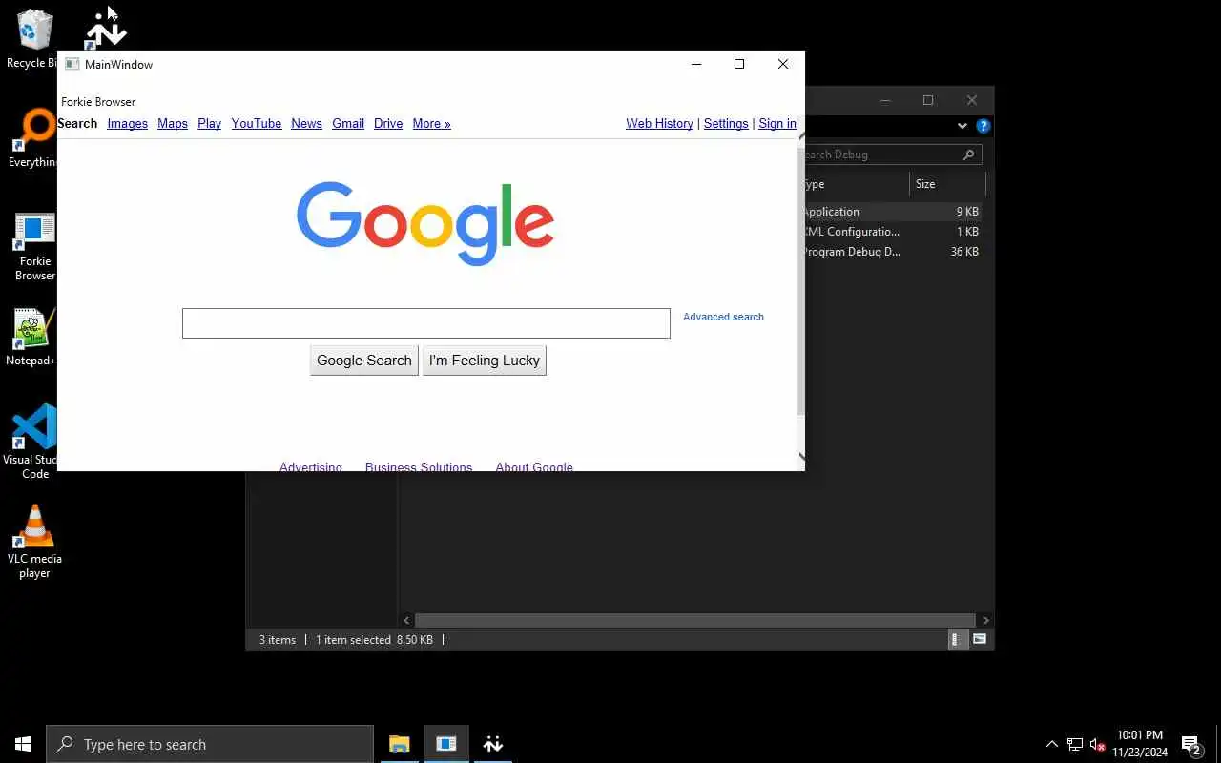Select the Forkie Browser taskbar button
The width and height of the screenshot is (1221, 763).
pyautogui.click(x=445, y=744)
